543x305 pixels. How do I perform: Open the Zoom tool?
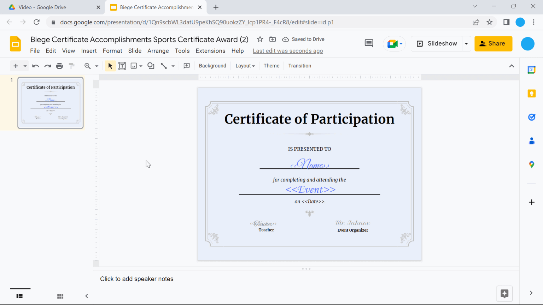point(87,66)
